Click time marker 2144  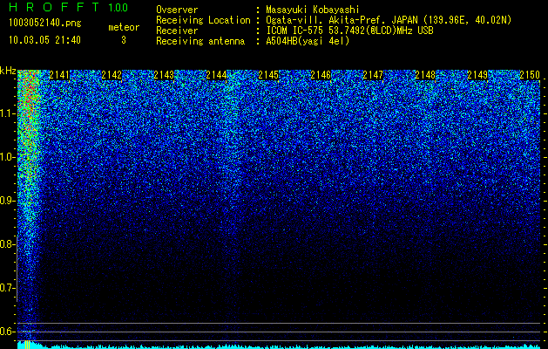216,75
